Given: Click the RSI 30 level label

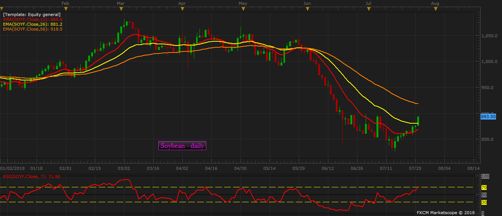Looking at the screenshot, I should point(484,202).
